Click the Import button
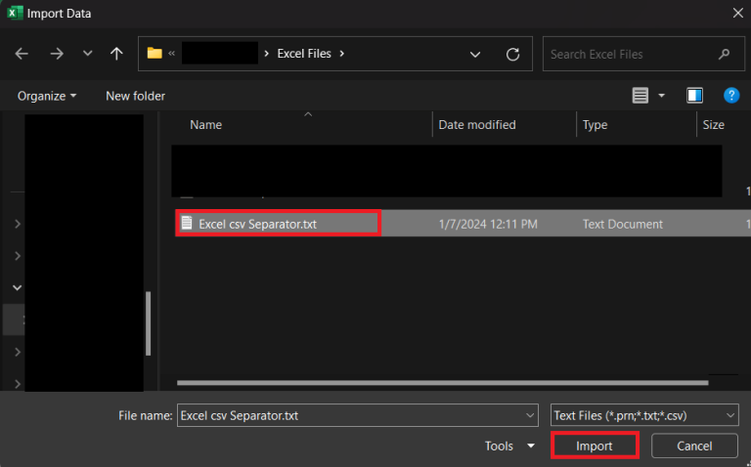The image size is (751, 467). 595,446
